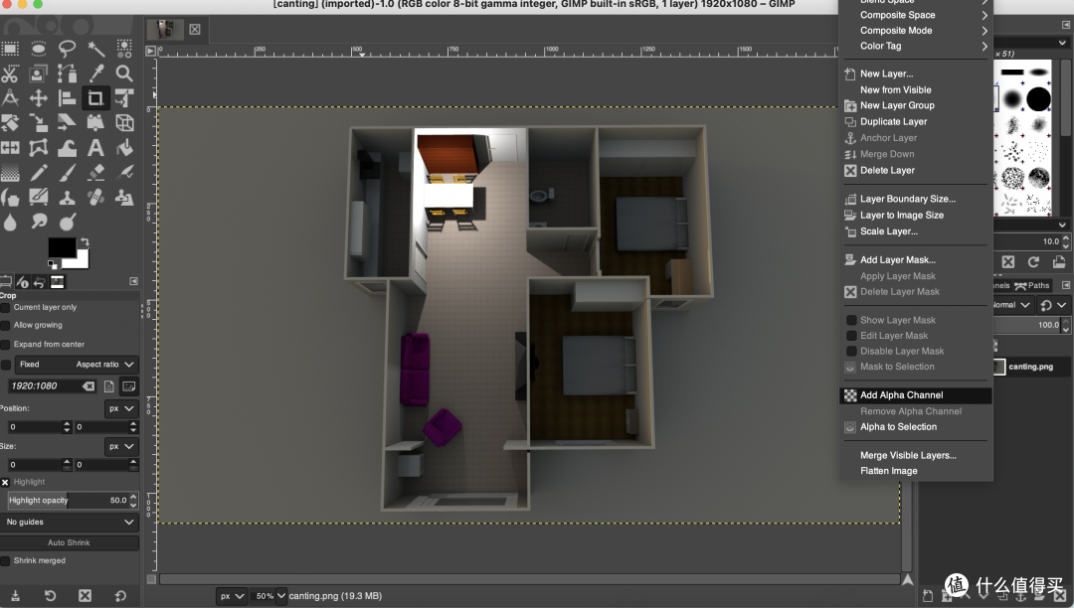Image resolution: width=1074 pixels, height=608 pixels.
Task: Open the Position units px dropdown
Action: click(121, 408)
